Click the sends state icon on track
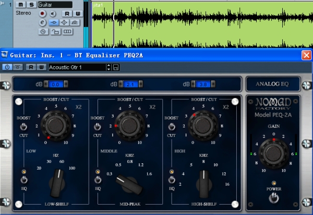 (x=75, y=22)
